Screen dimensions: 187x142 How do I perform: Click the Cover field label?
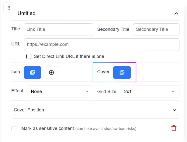pyautogui.click(x=103, y=72)
